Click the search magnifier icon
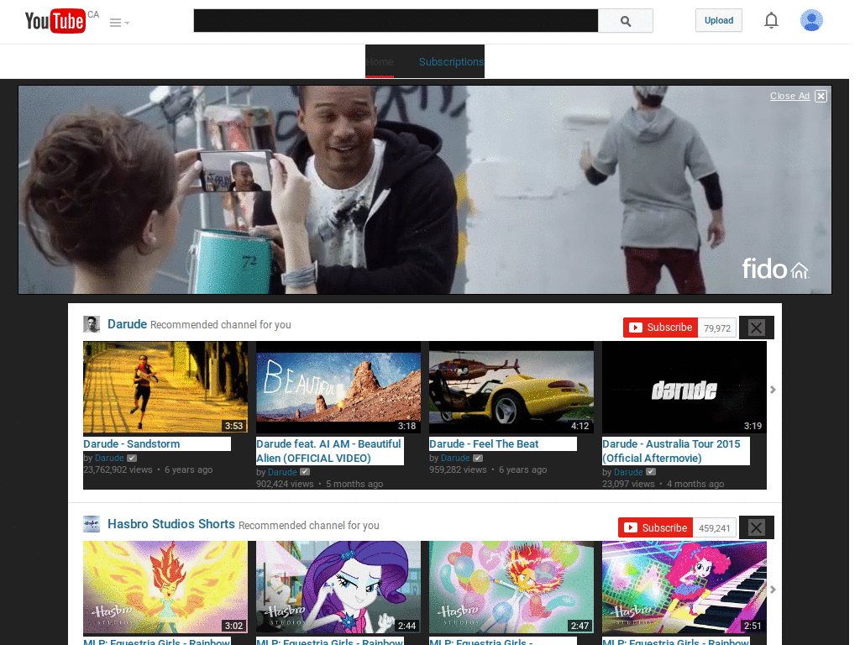 [625, 20]
